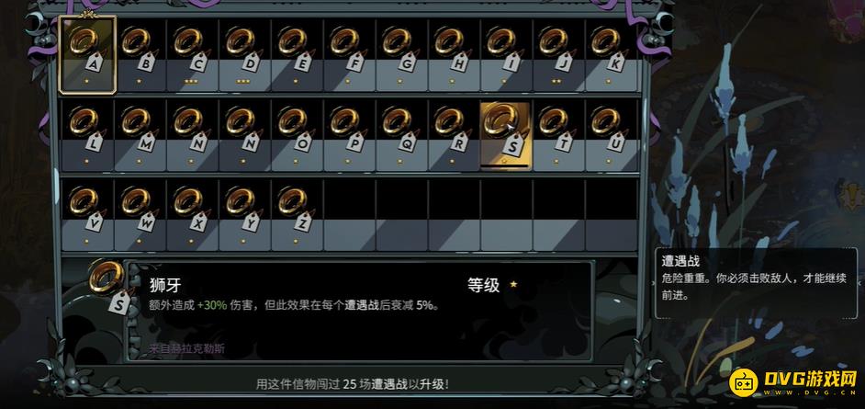Click the large S ring in description panel
Viewport: 865px width, 409px height.
pyautogui.click(x=110, y=285)
